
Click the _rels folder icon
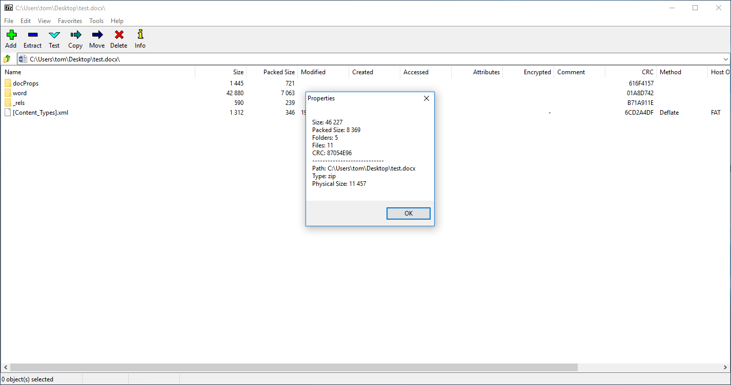point(8,102)
